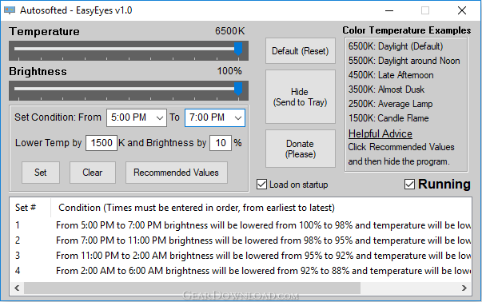Apply the Recommended Values button
This screenshot has width=482, height=302.
177,173
